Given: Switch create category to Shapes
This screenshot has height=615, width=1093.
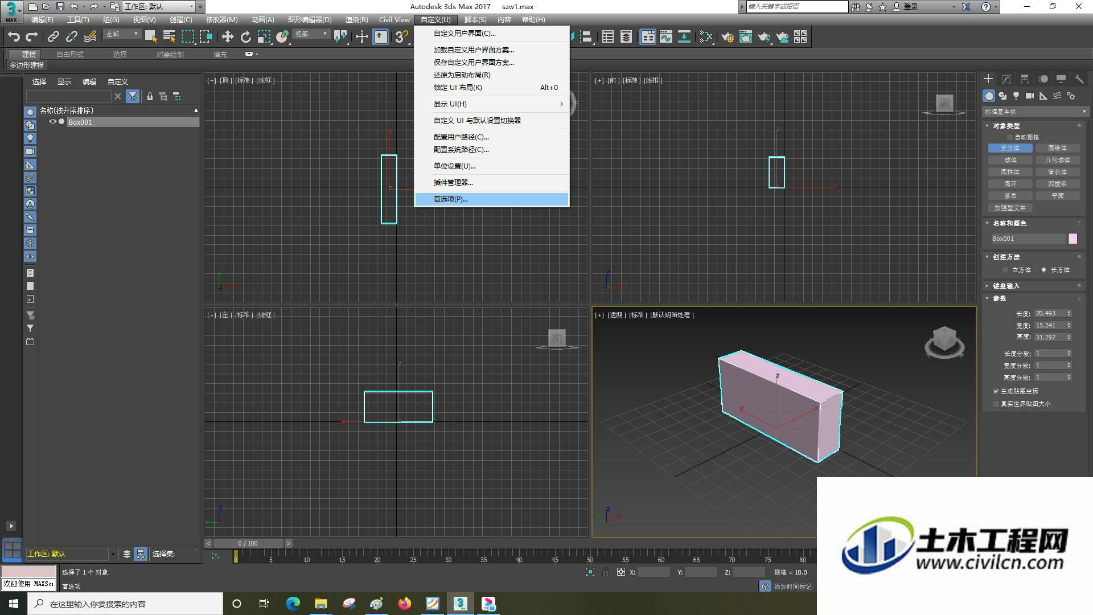Looking at the screenshot, I should (x=1002, y=96).
